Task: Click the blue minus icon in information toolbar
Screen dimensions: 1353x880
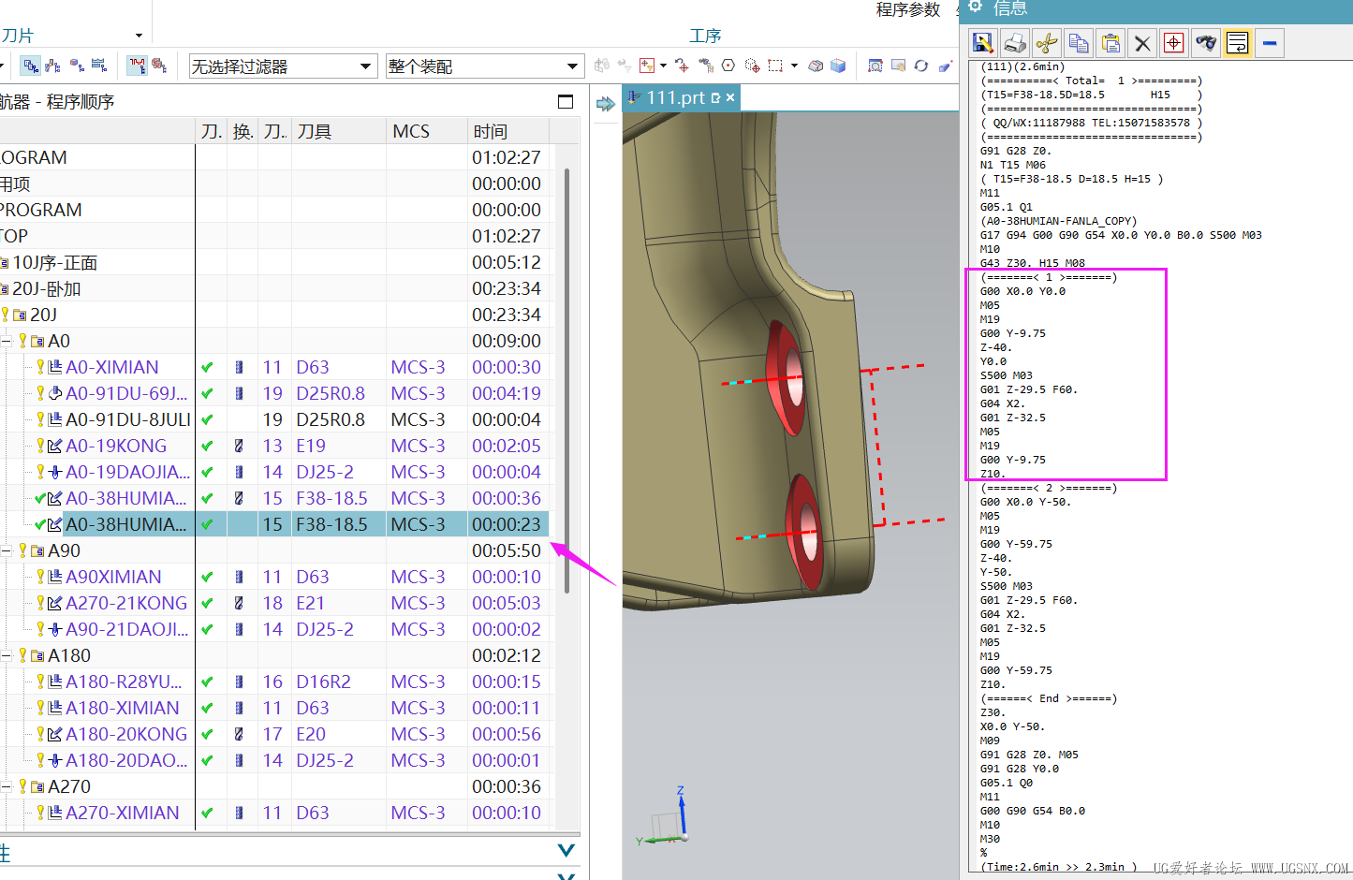Action: pyautogui.click(x=1270, y=43)
